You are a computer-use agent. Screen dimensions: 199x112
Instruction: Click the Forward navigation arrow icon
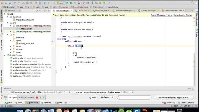pyautogui.click(x=49, y=3)
